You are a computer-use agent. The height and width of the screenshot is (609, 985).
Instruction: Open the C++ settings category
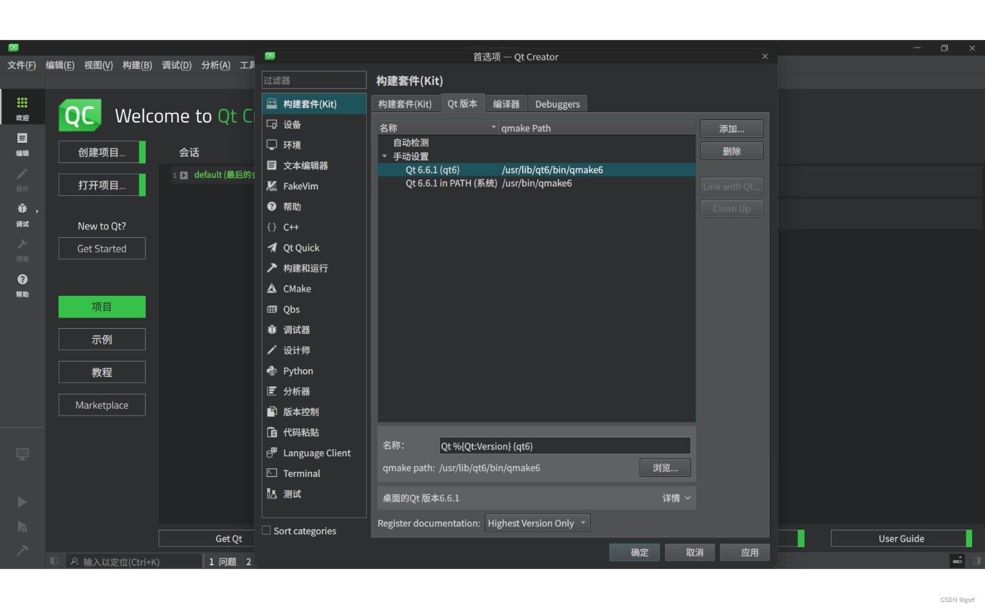[x=314, y=227]
